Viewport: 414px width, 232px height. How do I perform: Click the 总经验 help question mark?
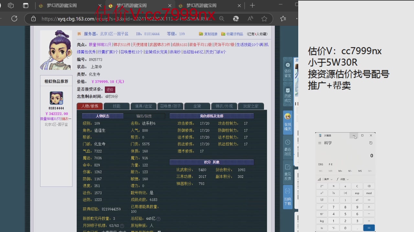click(158, 219)
